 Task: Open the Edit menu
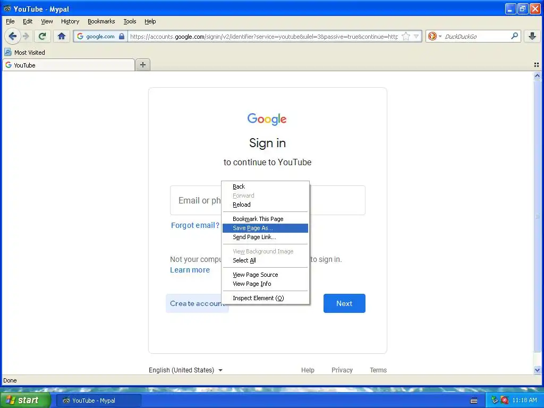pyautogui.click(x=28, y=21)
